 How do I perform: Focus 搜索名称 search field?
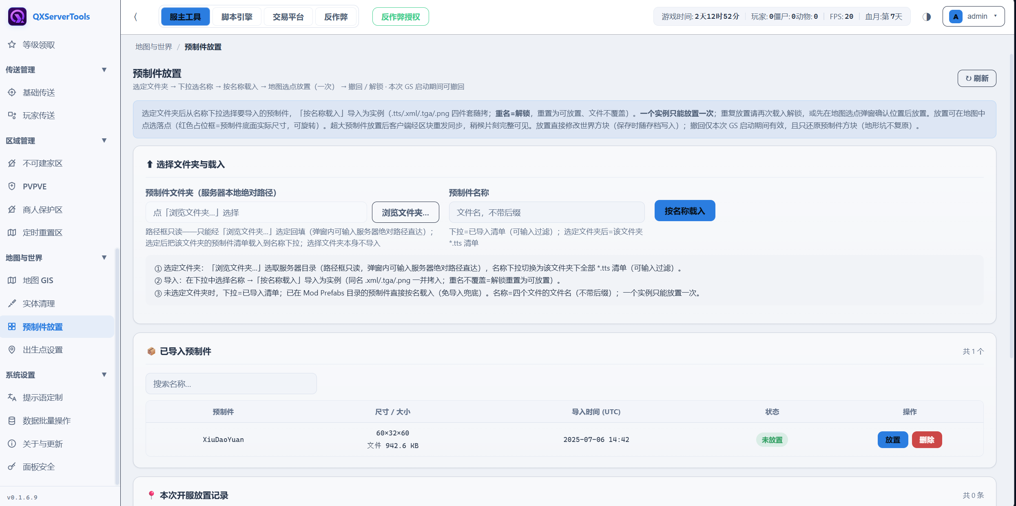[x=231, y=384]
